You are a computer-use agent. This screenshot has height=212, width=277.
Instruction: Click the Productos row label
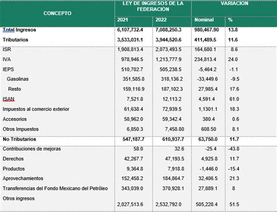pos(13,169)
